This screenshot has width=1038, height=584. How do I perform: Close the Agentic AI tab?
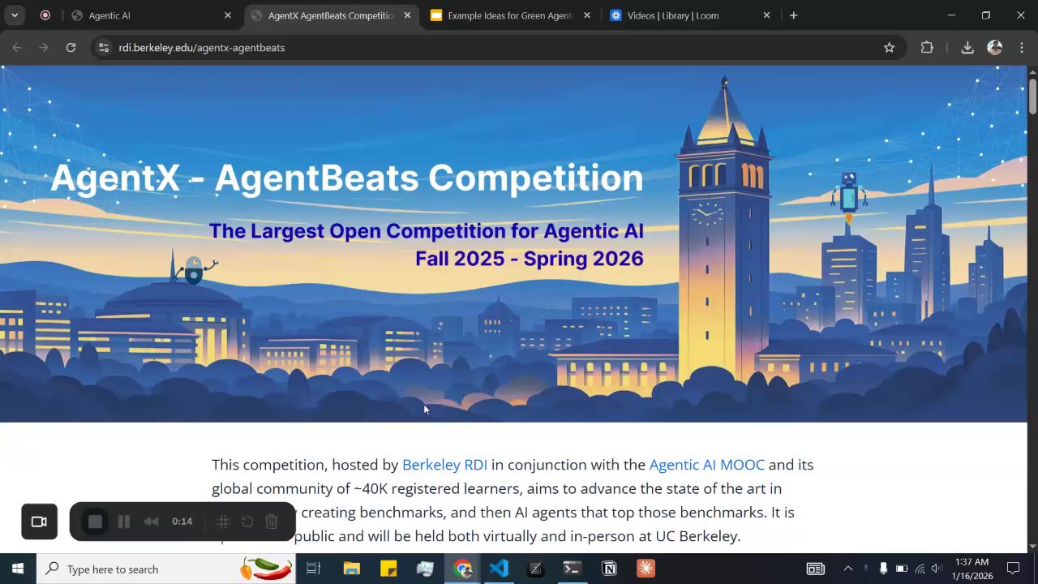[228, 15]
